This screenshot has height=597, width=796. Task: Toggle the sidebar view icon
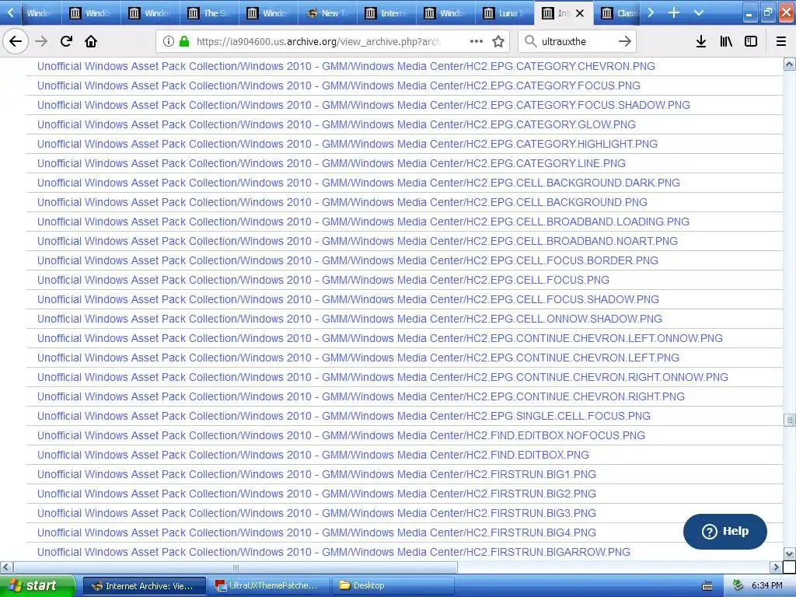(750, 41)
